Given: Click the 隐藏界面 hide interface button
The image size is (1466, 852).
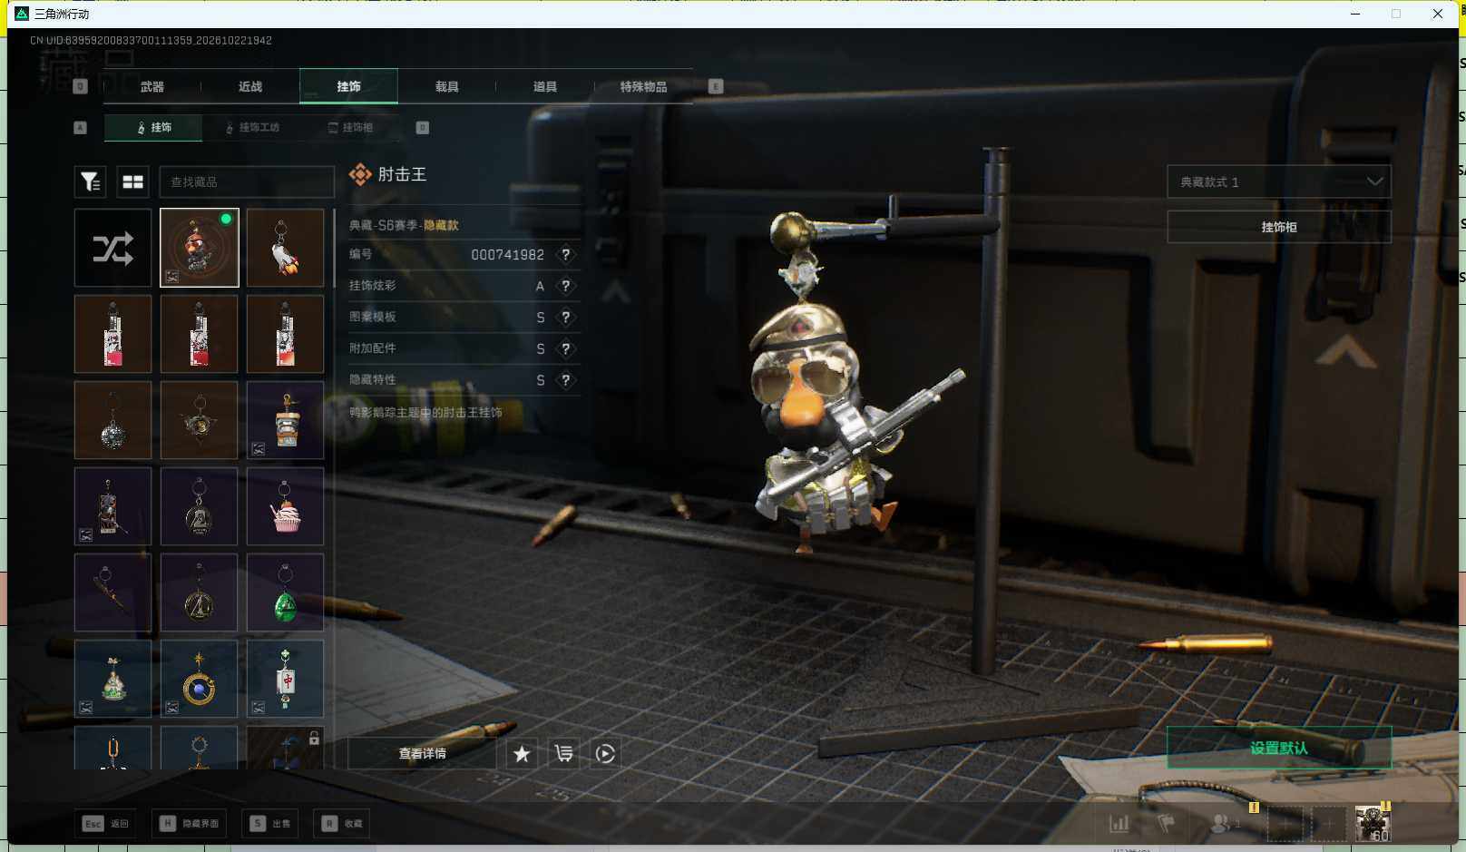Looking at the screenshot, I should pyautogui.click(x=190, y=823).
